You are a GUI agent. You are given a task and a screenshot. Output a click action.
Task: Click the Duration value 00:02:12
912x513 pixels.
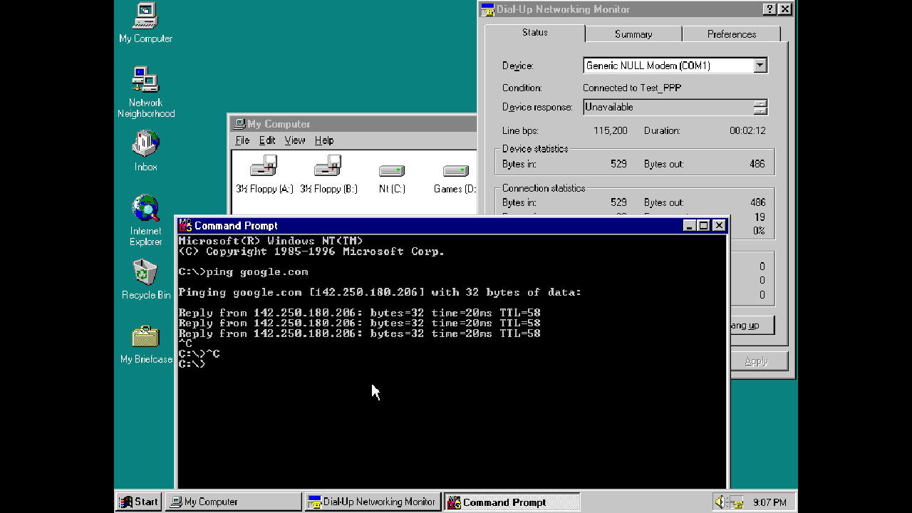747,130
